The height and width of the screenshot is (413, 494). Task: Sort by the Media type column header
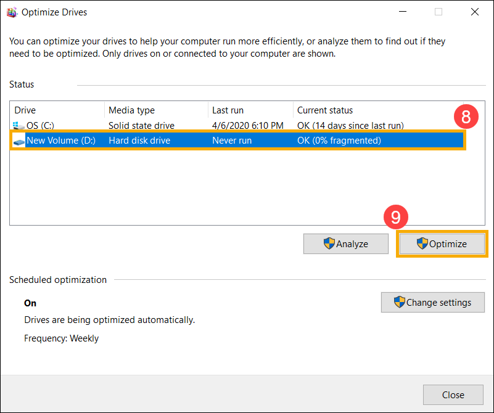[156, 110]
